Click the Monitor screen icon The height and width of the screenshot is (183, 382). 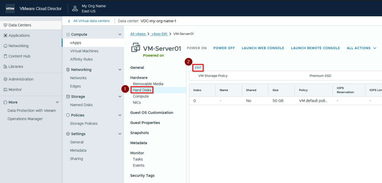[5, 90]
